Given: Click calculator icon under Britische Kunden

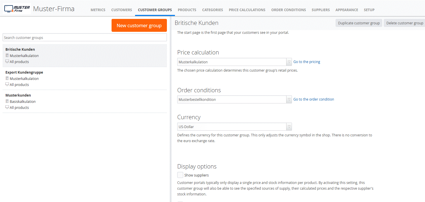Looking at the screenshot, I should click(7, 56).
